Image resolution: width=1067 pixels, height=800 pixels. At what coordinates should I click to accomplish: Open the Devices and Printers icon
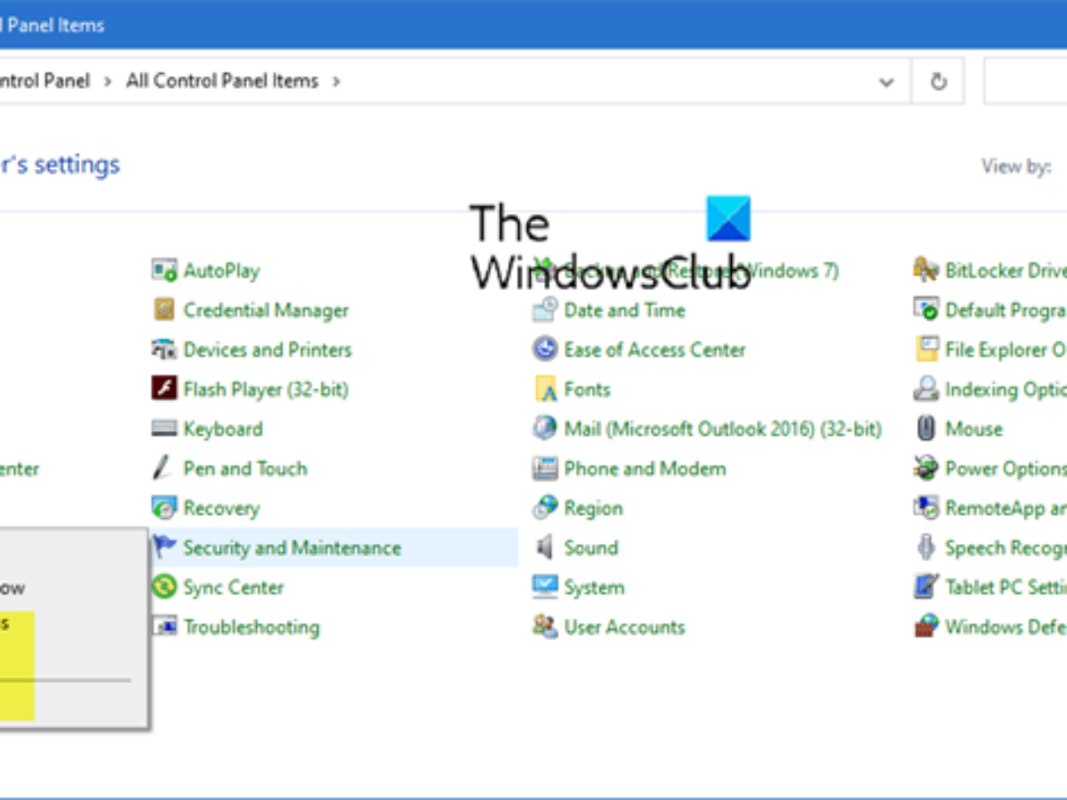click(x=164, y=349)
